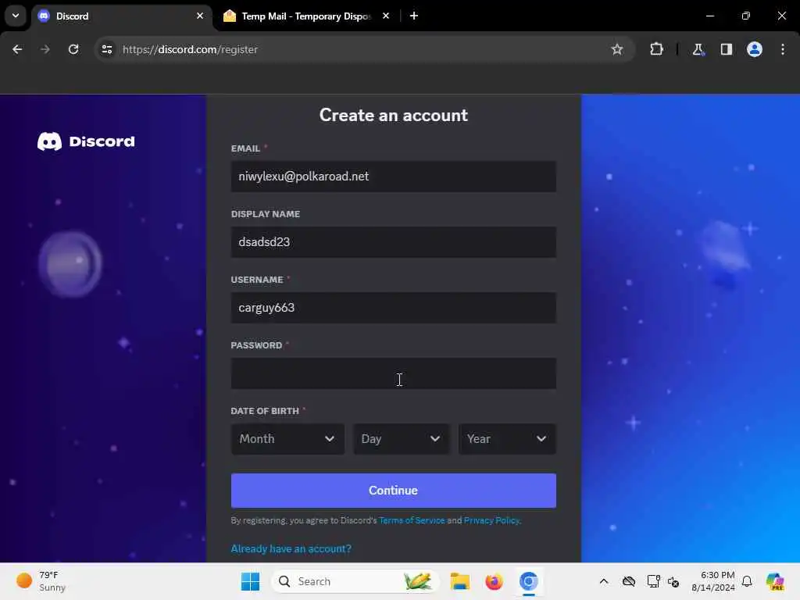Bookmark this page with the star icon
This screenshot has width=800, height=600.
point(617,49)
